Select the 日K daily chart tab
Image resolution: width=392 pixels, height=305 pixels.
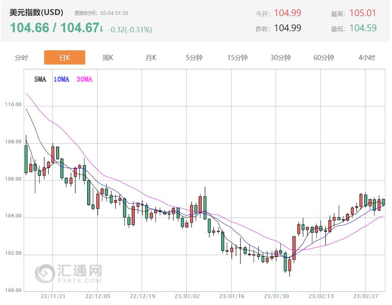pos(65,58)
